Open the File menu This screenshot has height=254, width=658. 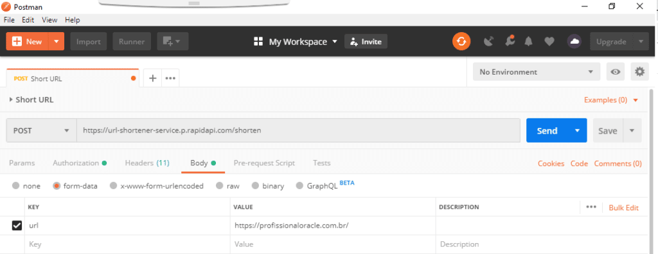[x=9, y=20]
